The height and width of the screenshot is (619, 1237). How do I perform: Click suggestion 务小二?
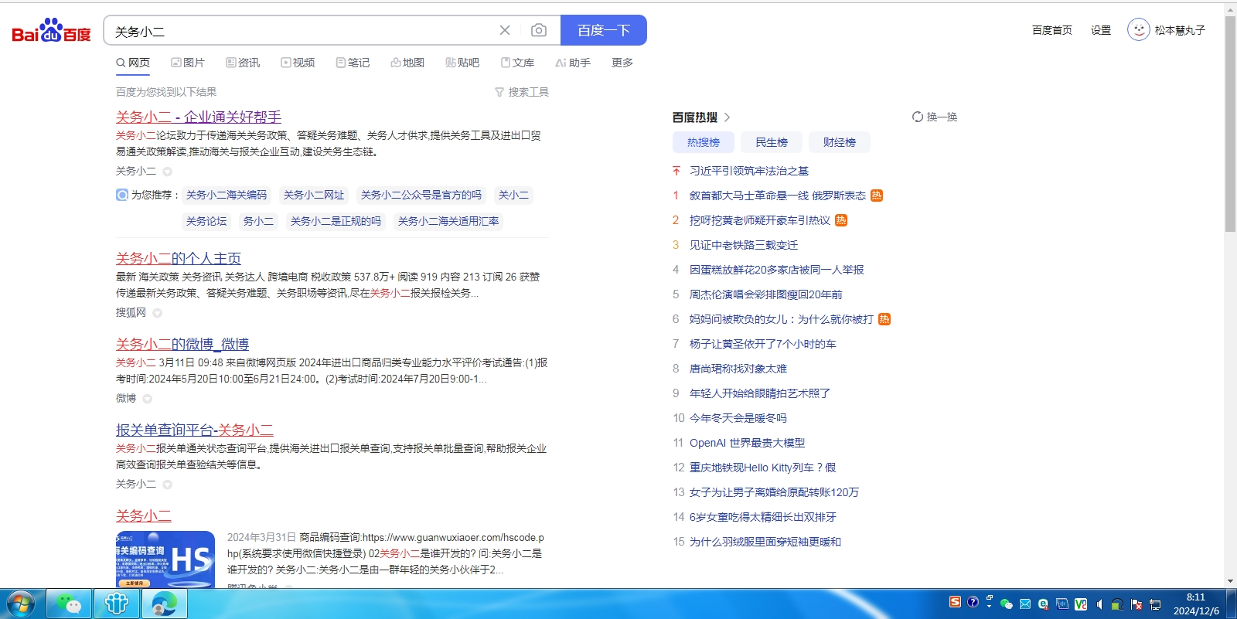point(258,221)
